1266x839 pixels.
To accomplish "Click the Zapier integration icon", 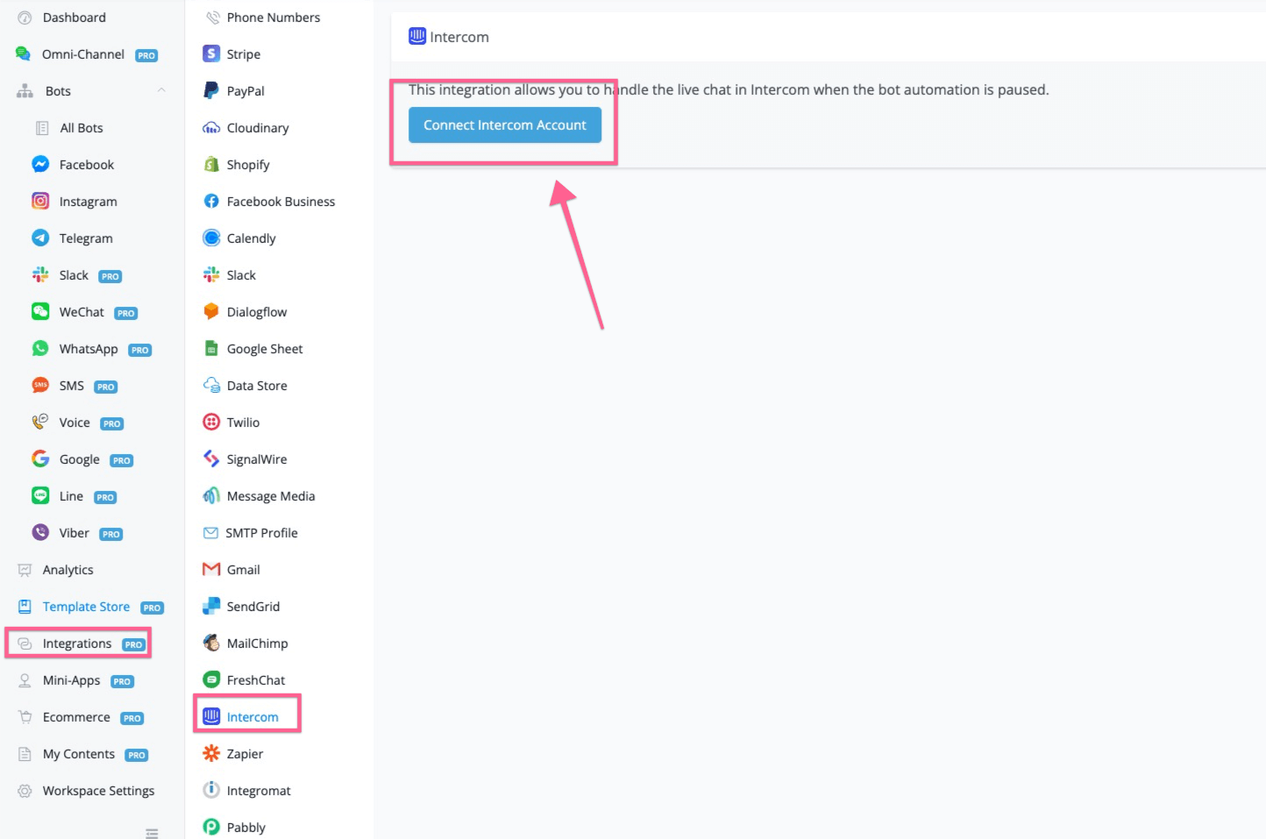I will [211, 753].
